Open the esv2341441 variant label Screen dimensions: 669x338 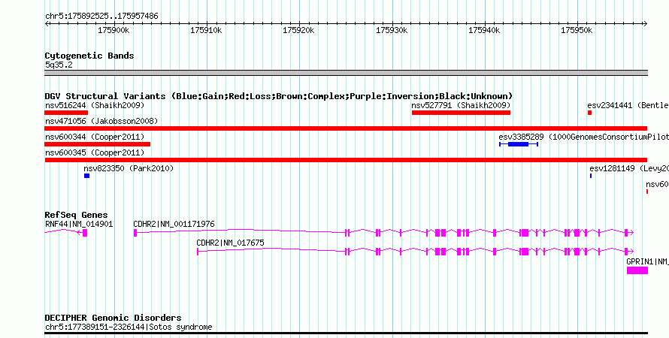coord(628,105)
